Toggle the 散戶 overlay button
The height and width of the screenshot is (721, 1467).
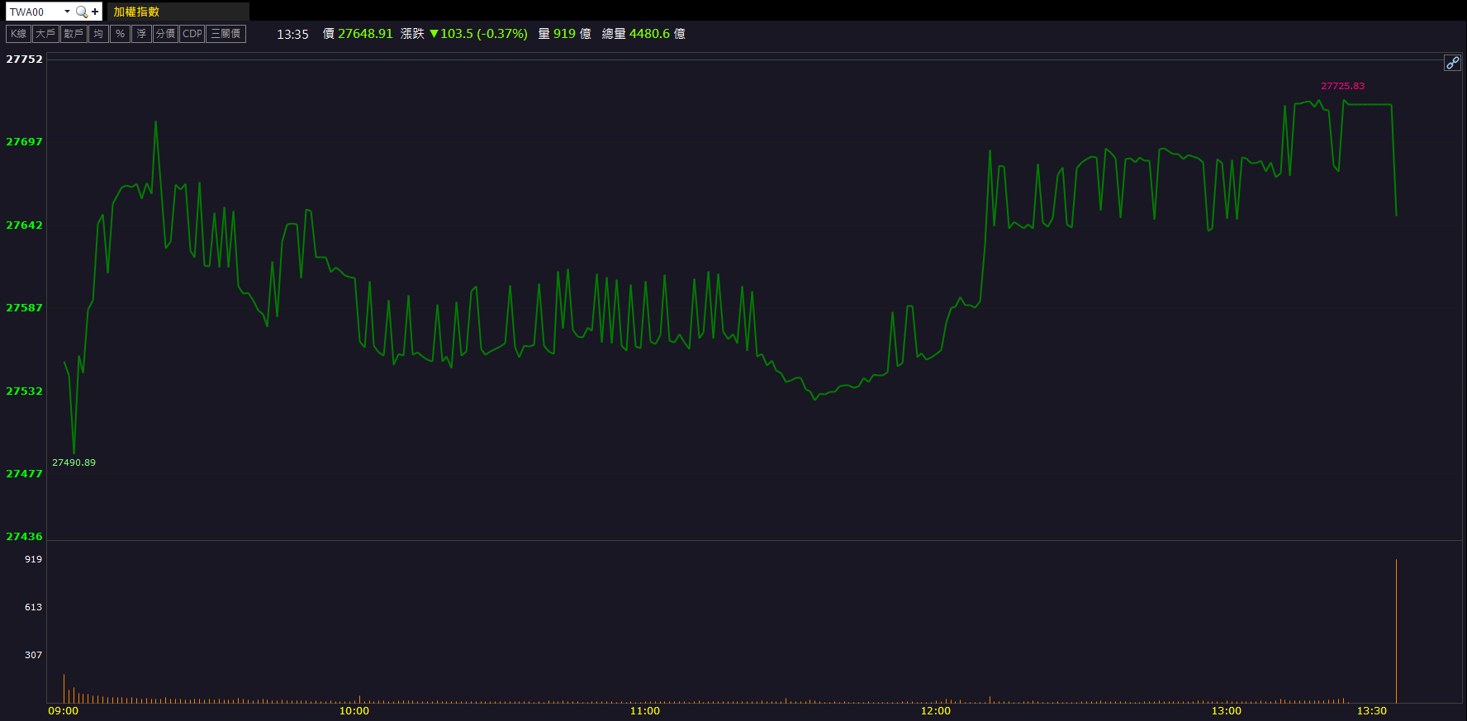(74, 34)
